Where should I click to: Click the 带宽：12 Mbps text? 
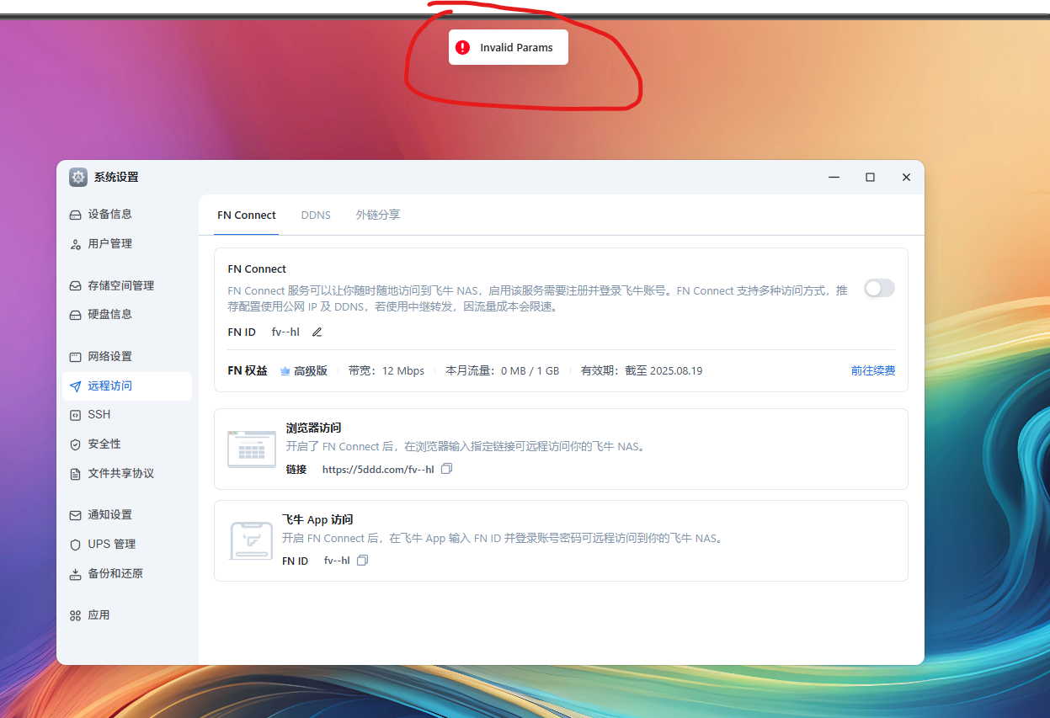pyautogui.click(x=386, y=371)
